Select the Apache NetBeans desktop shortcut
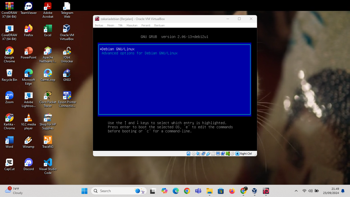The height and width of the screenshot is (197, 350). click(48, 55)
